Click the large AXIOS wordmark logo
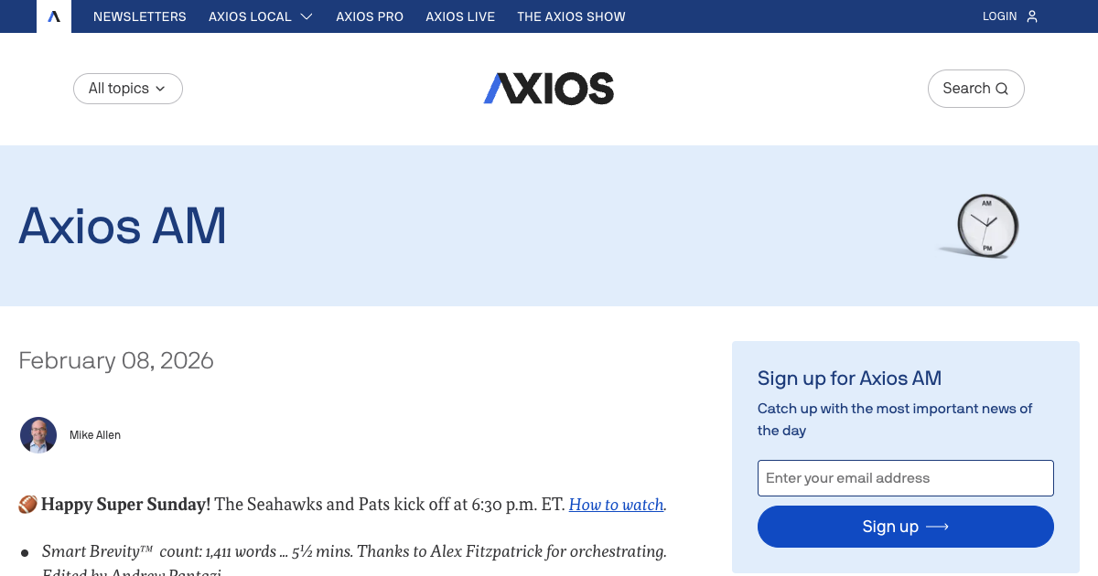The height and width of the screenshot is (576, 1098). coord(548,89)
